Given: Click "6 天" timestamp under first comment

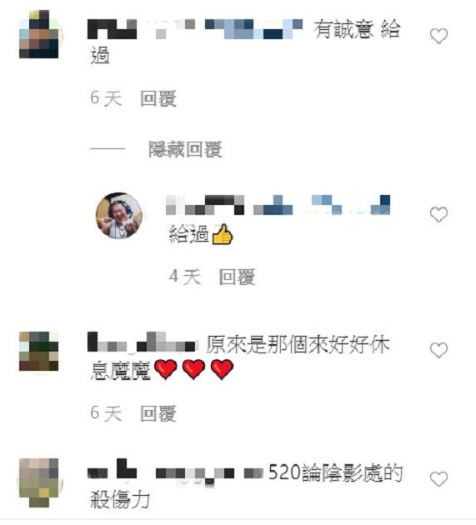Looking at the screenshot, I should pos(106,98).
